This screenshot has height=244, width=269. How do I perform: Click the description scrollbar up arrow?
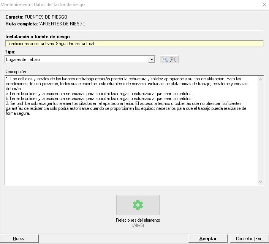tap(260, 79)
